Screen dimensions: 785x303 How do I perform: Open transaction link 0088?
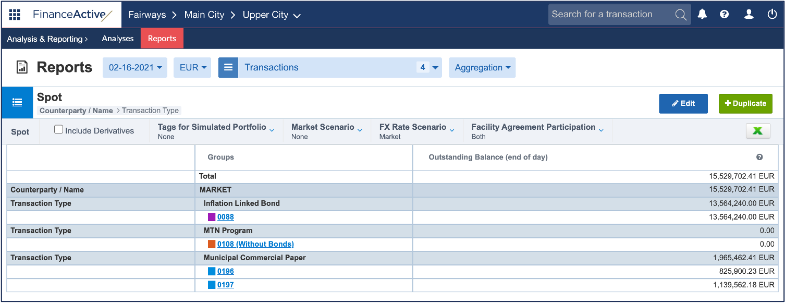point(226,217)
